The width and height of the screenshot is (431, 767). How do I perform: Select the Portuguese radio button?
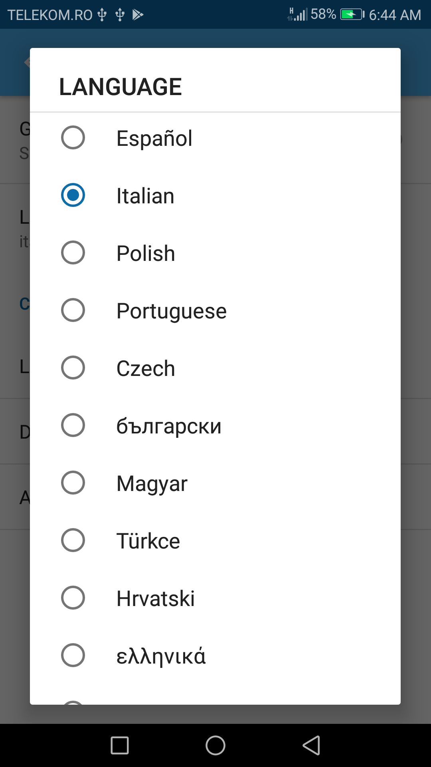pos(73,310)
